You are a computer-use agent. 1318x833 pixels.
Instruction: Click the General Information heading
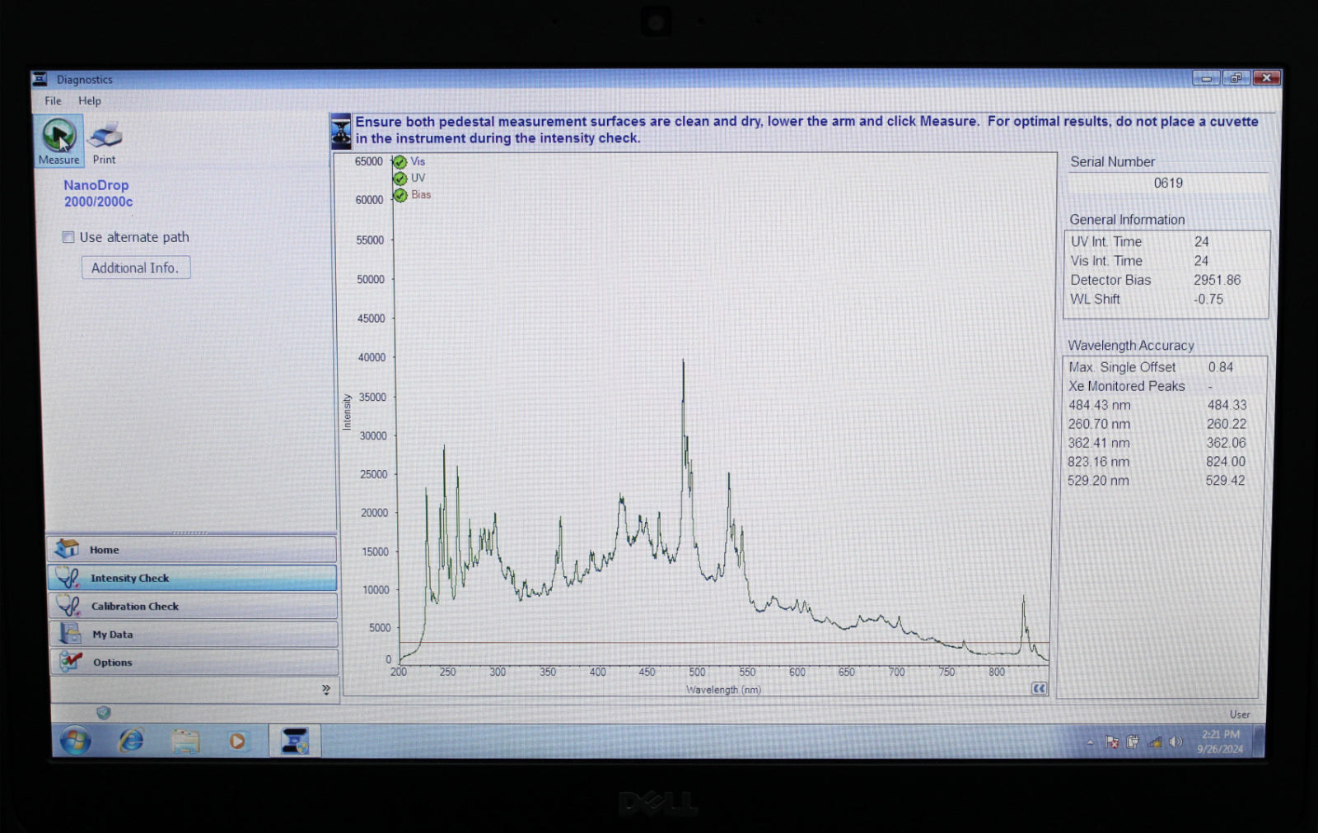(x=1127, y=220)
